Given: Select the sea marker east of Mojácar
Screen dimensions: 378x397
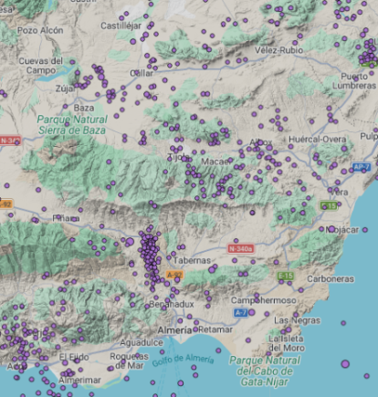Looking at the screenshot, I should 365,230.
